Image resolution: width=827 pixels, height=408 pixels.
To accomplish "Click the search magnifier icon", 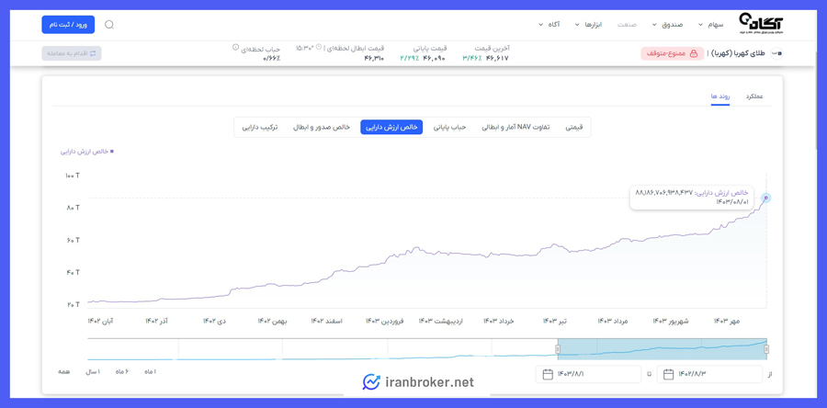I will [x=109, y=25].
